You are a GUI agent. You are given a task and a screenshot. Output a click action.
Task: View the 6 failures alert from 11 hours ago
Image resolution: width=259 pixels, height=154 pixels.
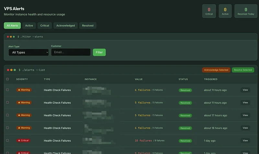pos(245,90)
